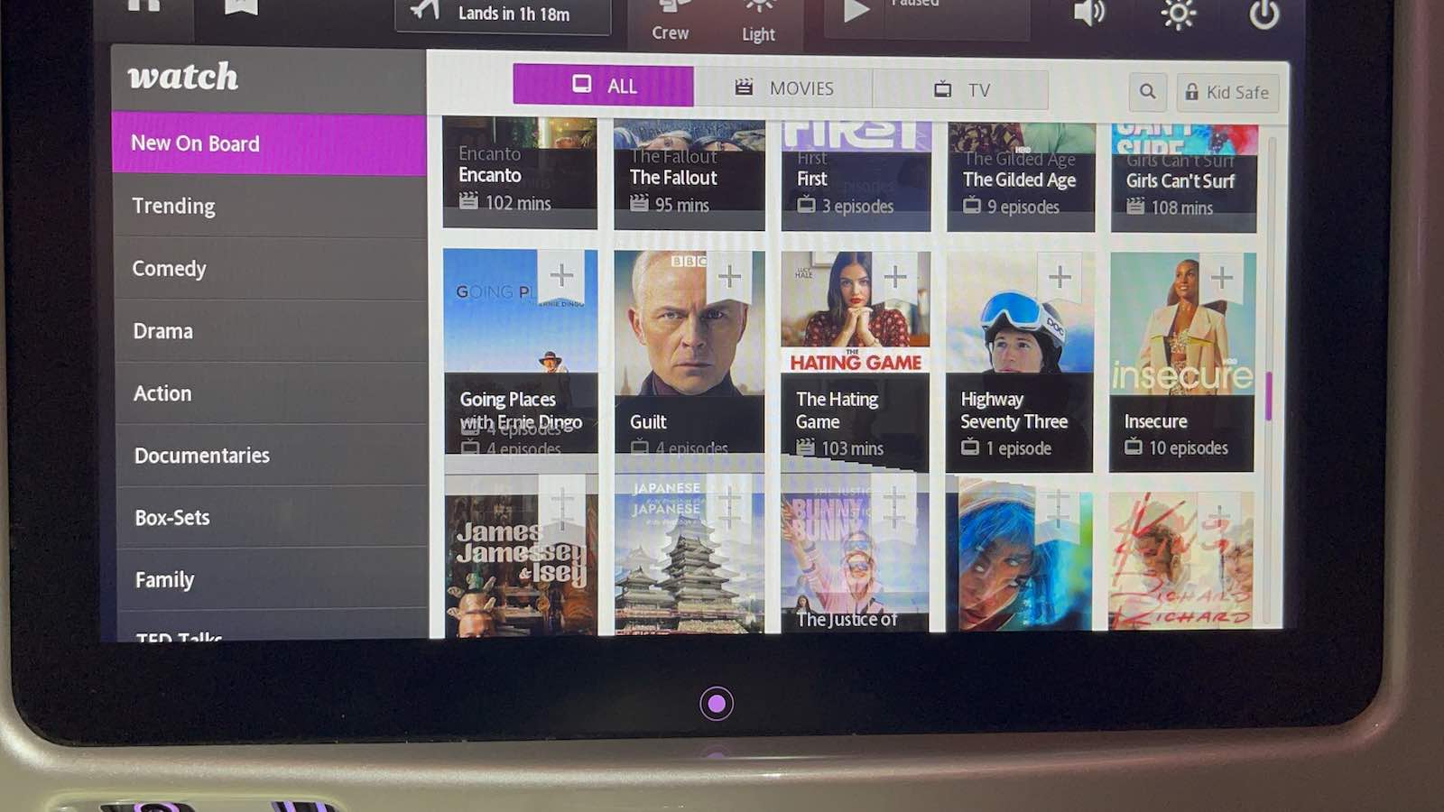The image size is (1444, 812).
Task: Switch to the MOVIES tab
Action: tap(782, 88)
